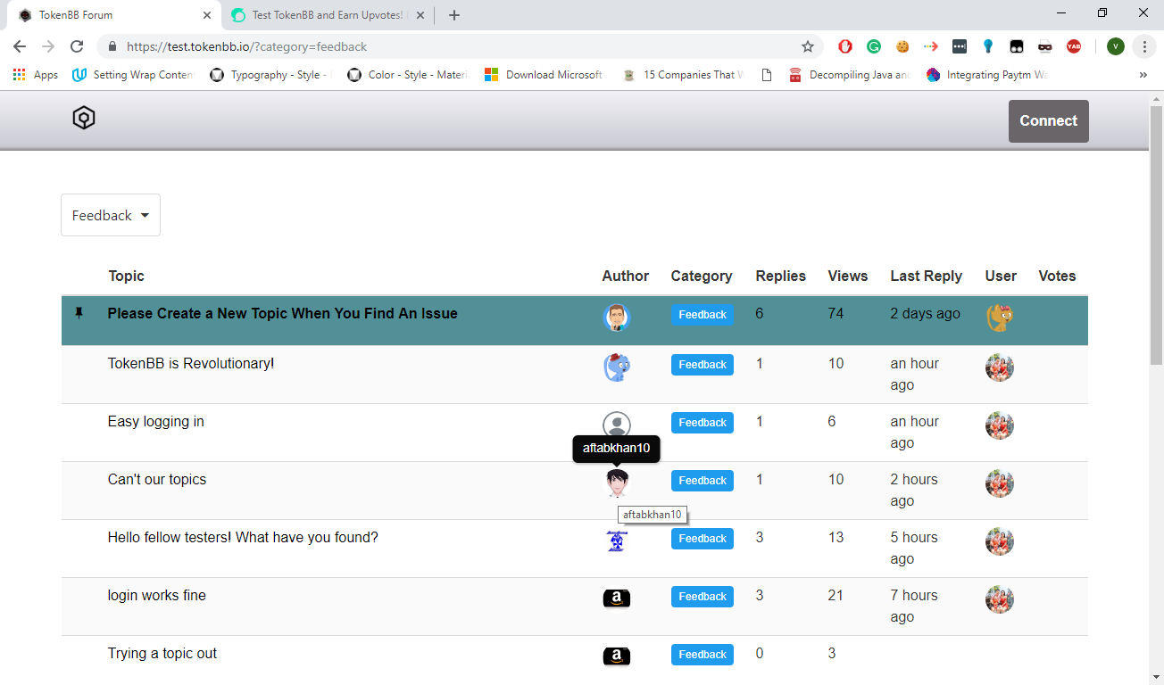1164x685 pixels.
Task: Open topic 'Trying a topic out'
Action: click(x=162, y=653)
